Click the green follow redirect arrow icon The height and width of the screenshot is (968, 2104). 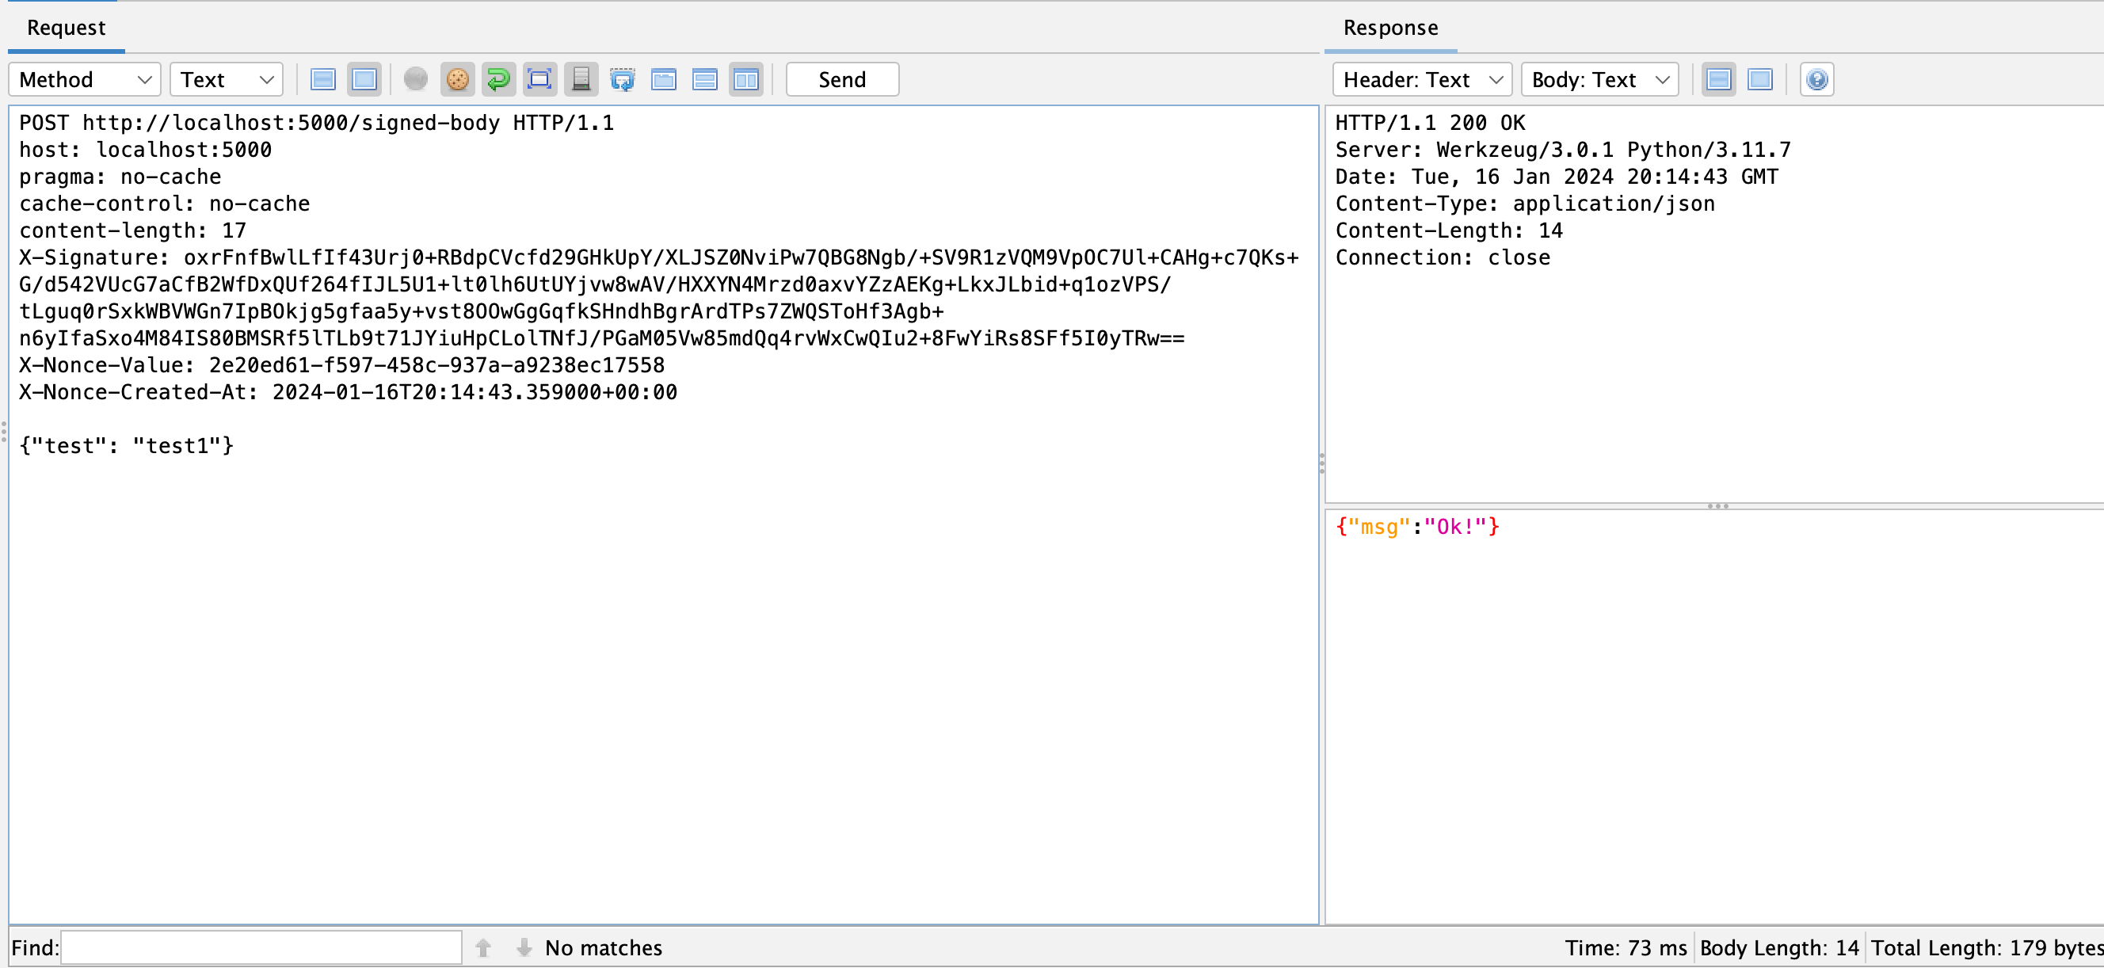[498, 79]
